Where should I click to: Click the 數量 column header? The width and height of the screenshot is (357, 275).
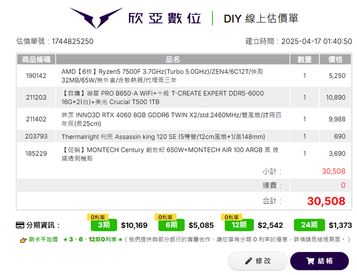[x=304, y=60]
